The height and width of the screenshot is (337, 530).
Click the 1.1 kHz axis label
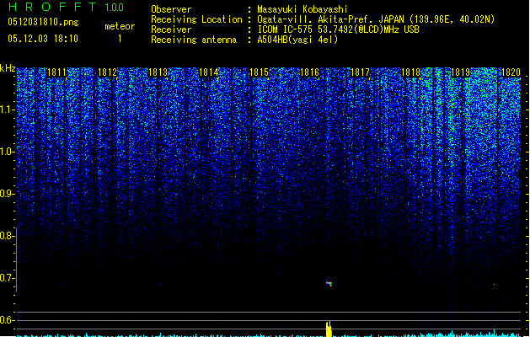coord(7,110)
